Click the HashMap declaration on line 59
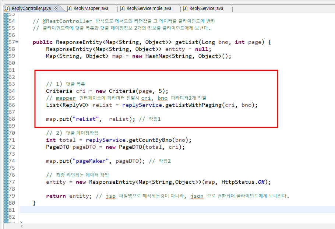The image size is (335, 229). [x=138, y=56]
